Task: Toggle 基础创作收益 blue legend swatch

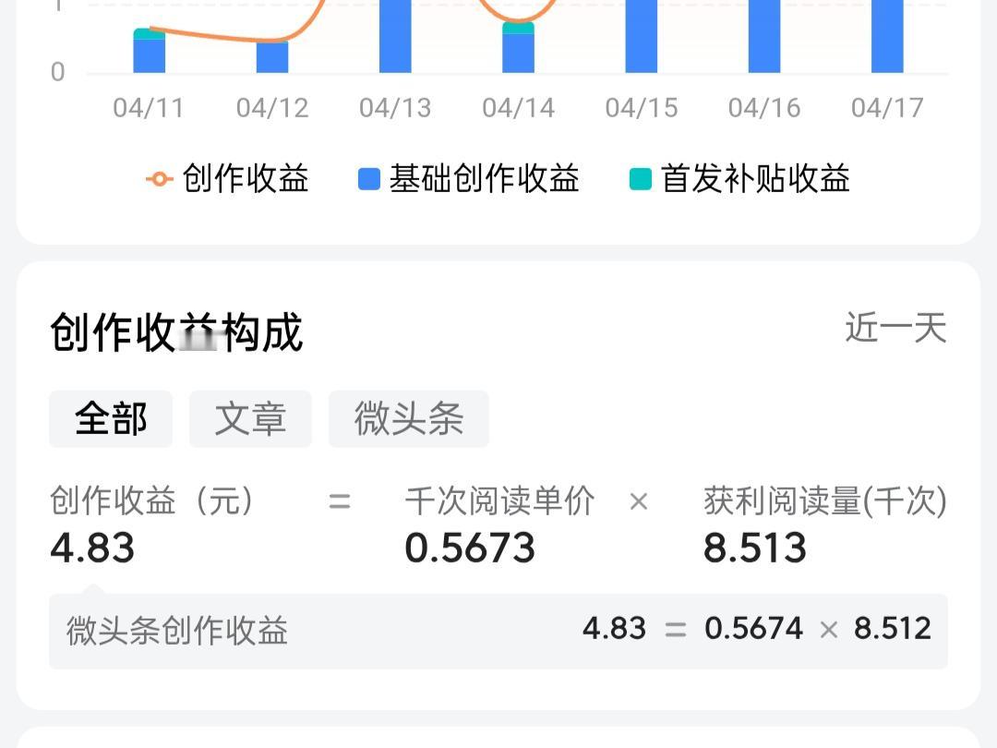Action: point(368,179)
